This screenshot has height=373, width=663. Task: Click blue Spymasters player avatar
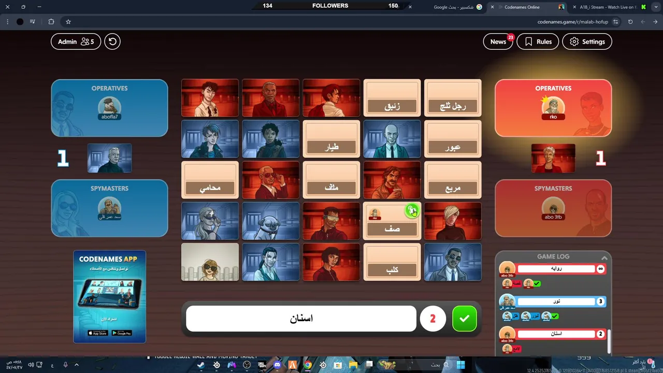(x=109, y=208)
